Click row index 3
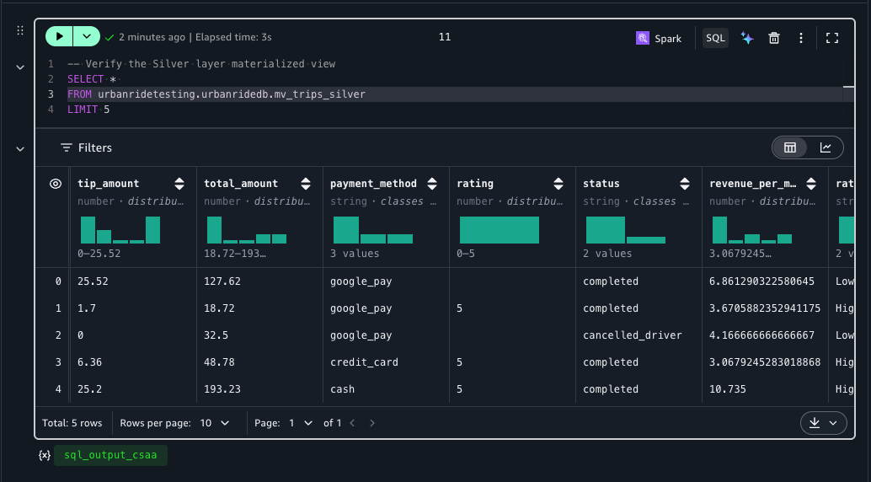871x482 pixels. (x=58, y=361)
